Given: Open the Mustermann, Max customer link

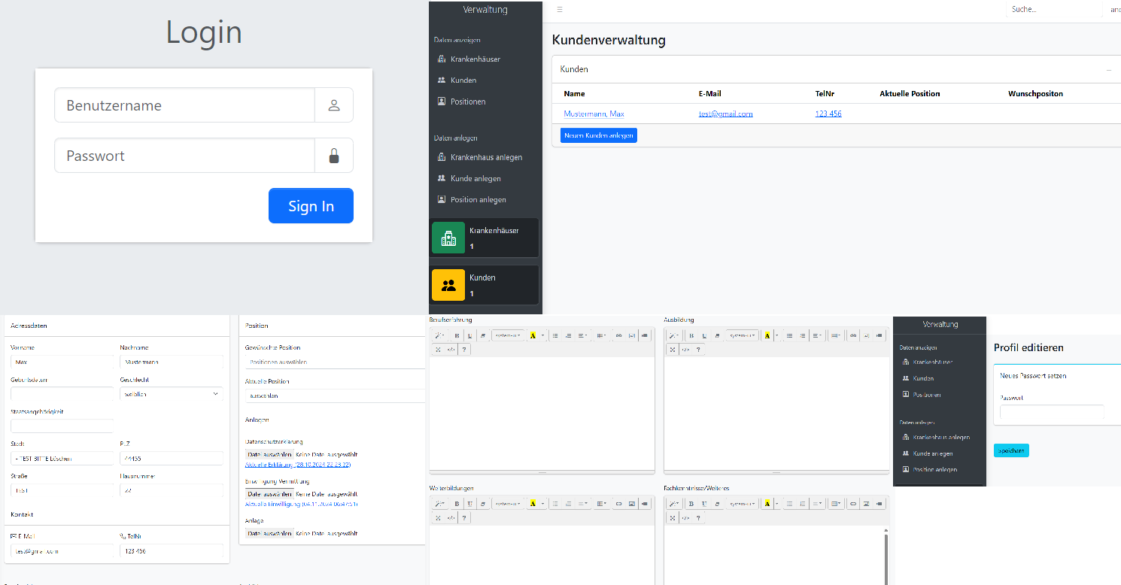Looking at the screenshot, I should tap(594, 114).
